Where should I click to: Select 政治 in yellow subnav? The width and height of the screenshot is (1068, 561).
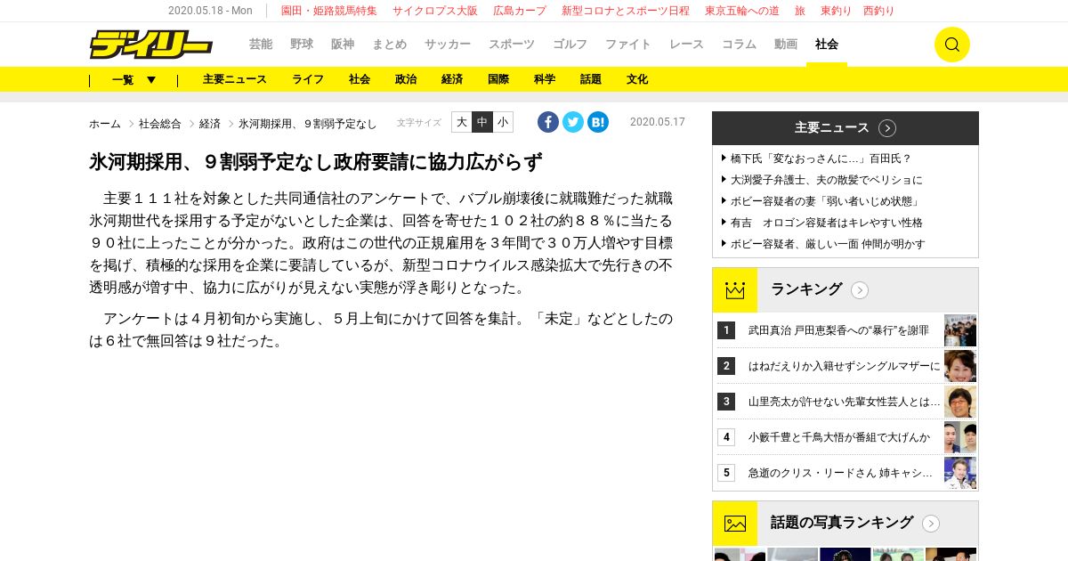coord(406,79)
